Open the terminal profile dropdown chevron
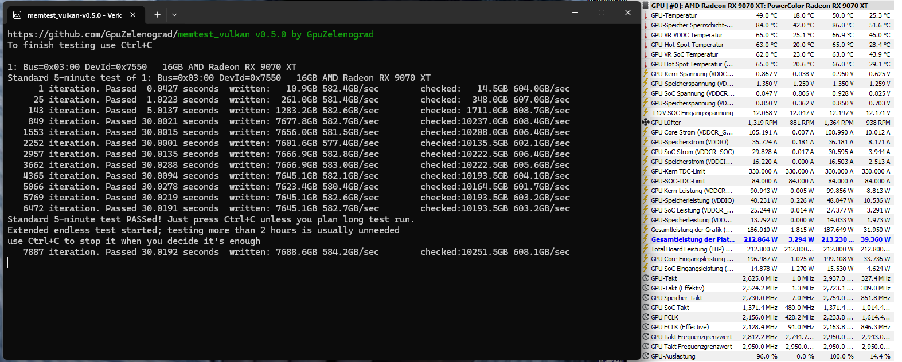 click(x=174, y=15)
